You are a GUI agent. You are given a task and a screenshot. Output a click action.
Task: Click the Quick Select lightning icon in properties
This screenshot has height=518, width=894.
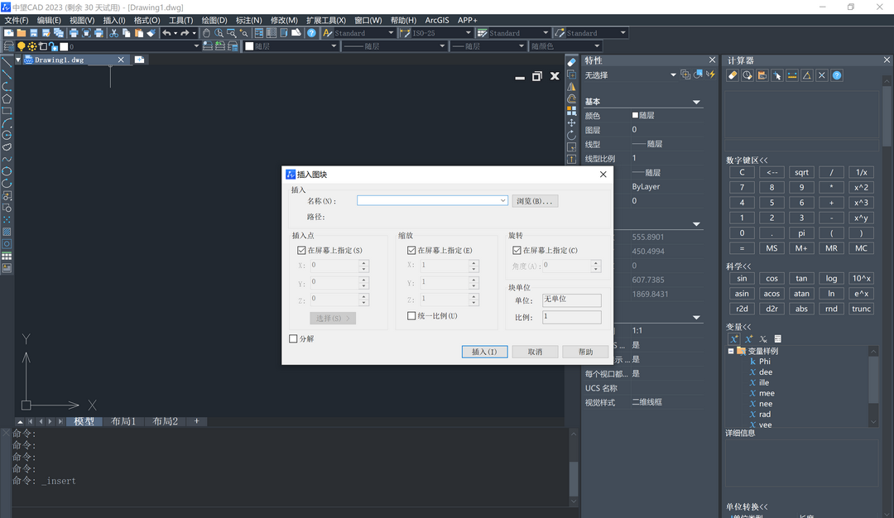pyautogui.click(x=710, y=74)
